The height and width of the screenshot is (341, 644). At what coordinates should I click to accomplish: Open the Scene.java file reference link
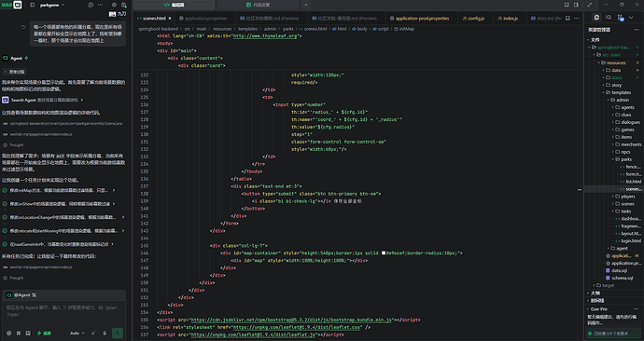63,123
